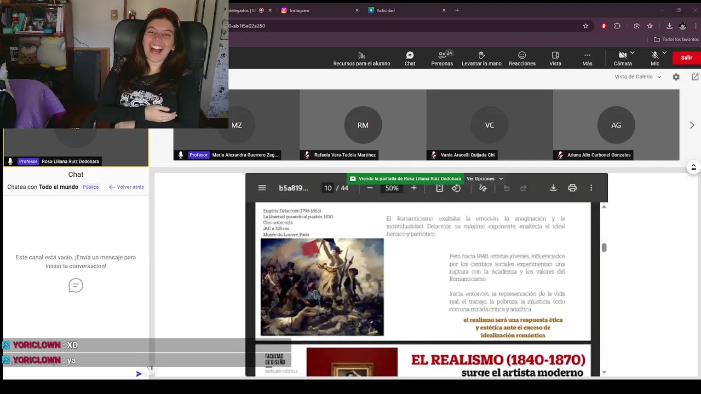Viewport: 701px width, 394px height.
Task: Send the chat message with arrow icon
Action: point(139,374)
